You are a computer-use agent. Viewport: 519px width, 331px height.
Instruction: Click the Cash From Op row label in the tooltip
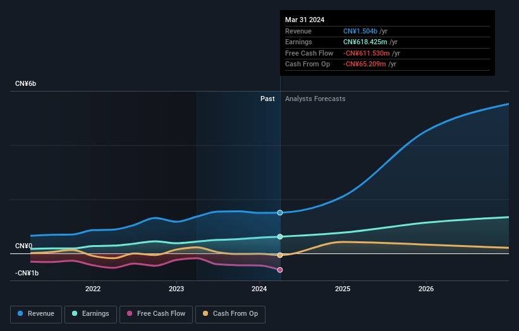[307, 64]
